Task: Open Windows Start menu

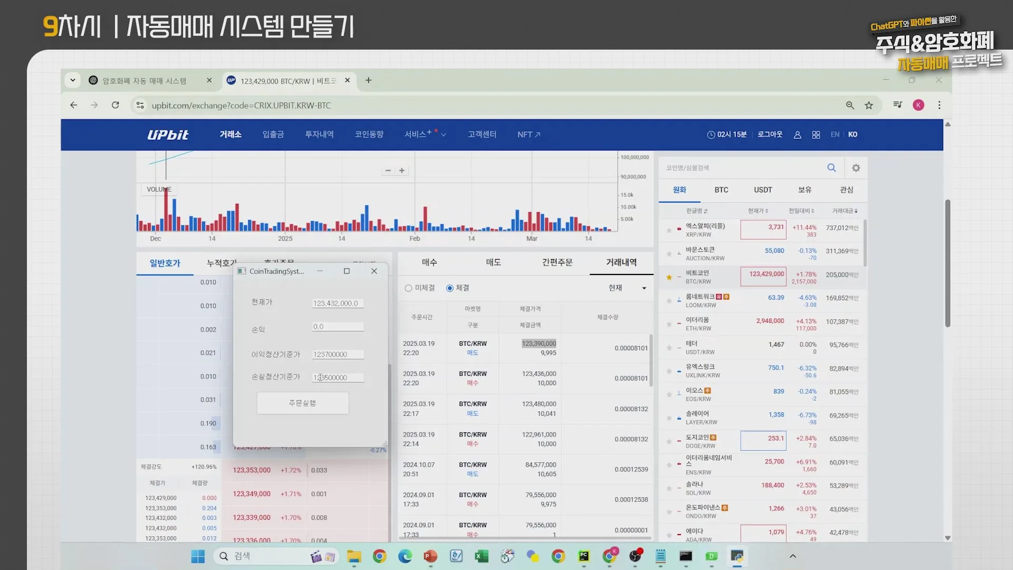Action: click(198, 556)
